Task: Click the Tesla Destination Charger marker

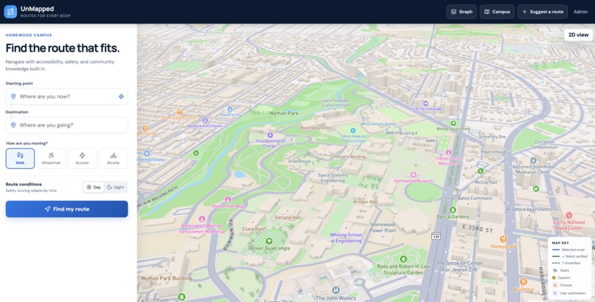Action: 270,135
